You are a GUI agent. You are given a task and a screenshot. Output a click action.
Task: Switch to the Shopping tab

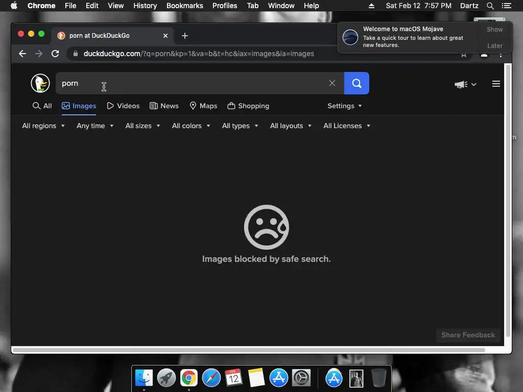tap(248, 106)
